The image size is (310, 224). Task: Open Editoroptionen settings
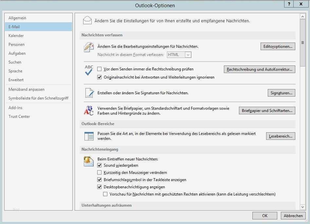tap(278, 46)
